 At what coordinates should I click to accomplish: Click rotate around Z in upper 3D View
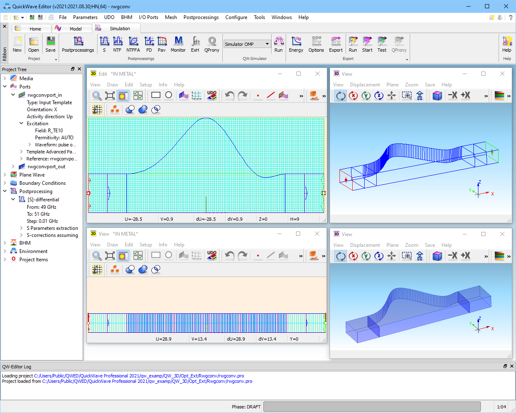(379, 95)
